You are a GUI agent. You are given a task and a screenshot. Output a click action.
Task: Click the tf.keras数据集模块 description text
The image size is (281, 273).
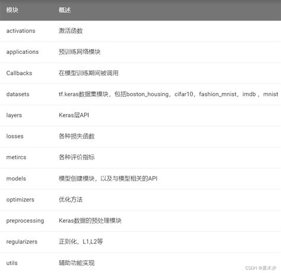point(168,94)
